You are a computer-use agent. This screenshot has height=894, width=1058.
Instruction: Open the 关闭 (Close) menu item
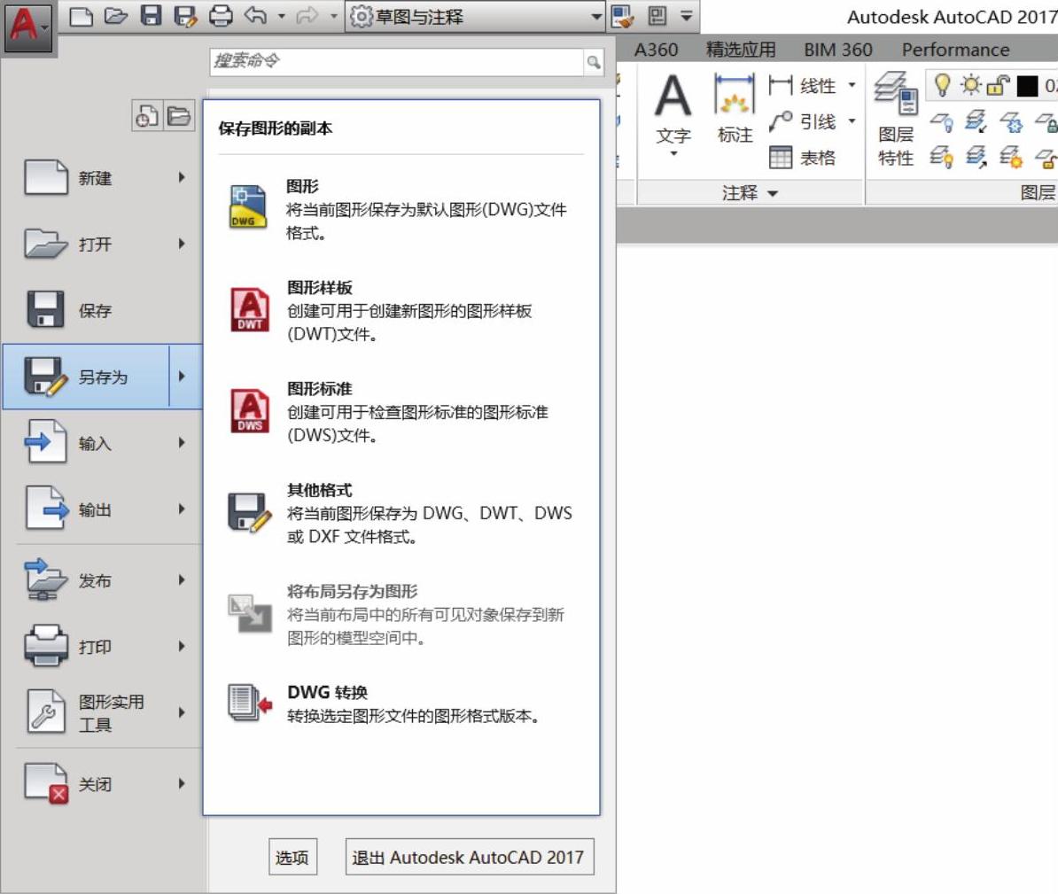point(103,783)
